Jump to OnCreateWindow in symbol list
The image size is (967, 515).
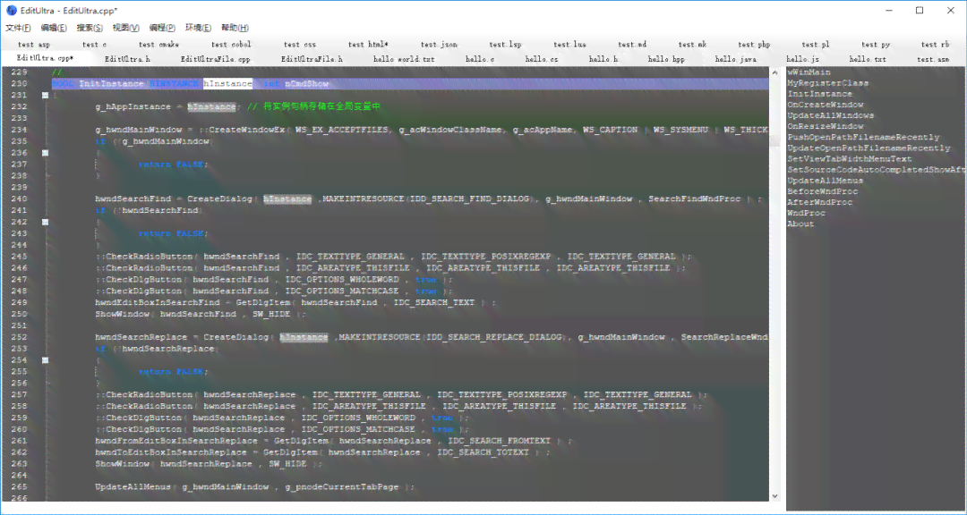pos(826,105)
